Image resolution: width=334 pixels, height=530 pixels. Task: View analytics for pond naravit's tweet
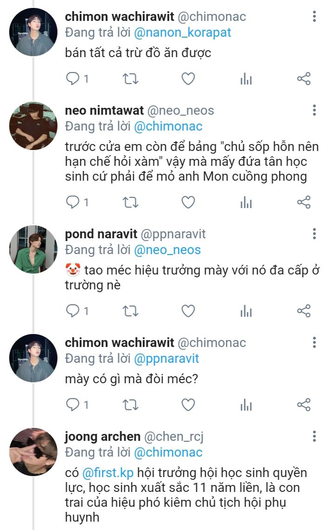(x=246, y=311)
